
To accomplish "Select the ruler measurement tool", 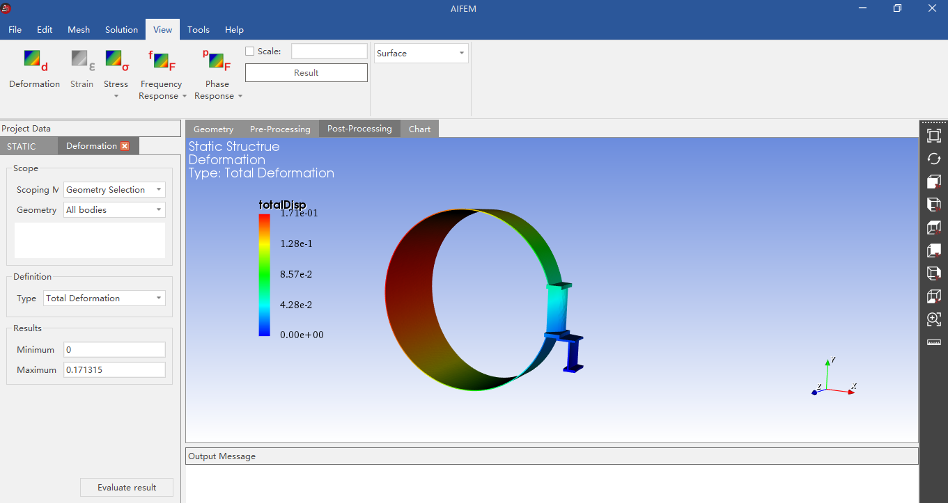I will coord(934,342).
